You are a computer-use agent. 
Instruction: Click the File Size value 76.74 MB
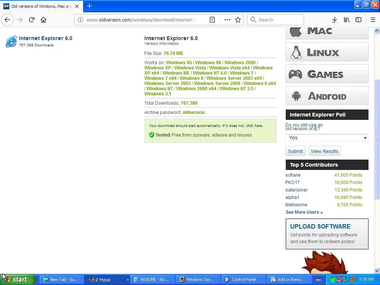[x=173, y=53]
